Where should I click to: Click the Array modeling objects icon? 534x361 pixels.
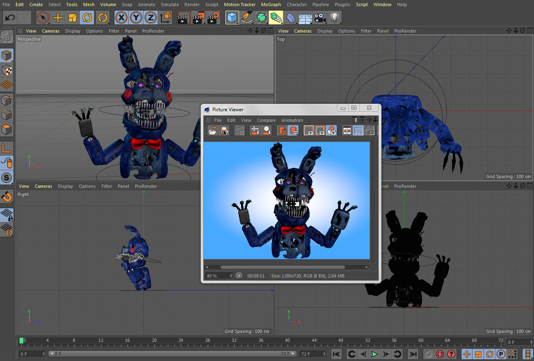pyautogui.click(x=276, y=18)
